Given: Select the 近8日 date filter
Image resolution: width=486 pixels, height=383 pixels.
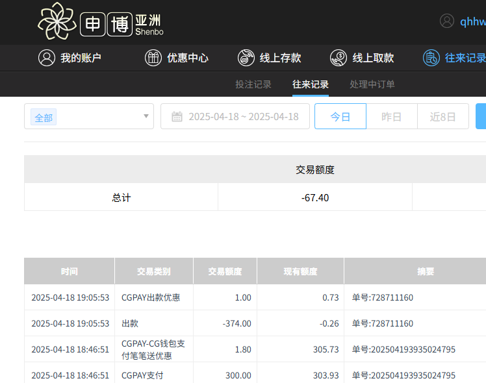Looking at the screenshot, I should (x=442, y=117).
